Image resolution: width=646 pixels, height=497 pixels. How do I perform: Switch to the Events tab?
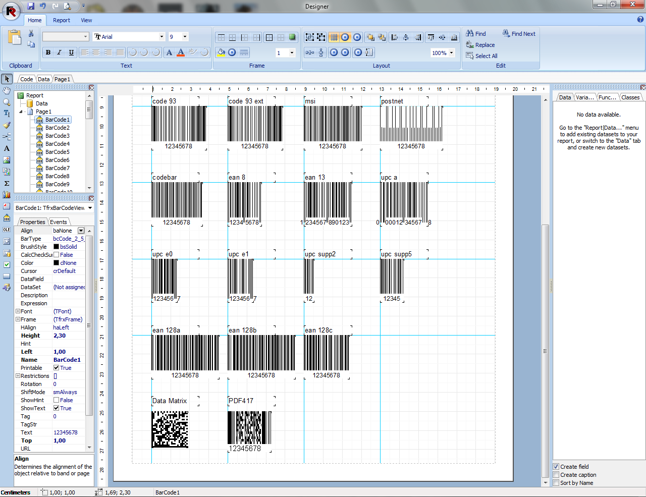click(x=59, y=222)
